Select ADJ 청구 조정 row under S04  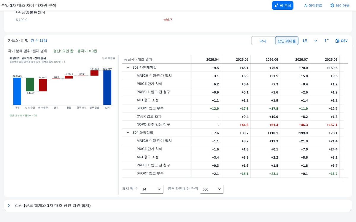tap(233, 157)
